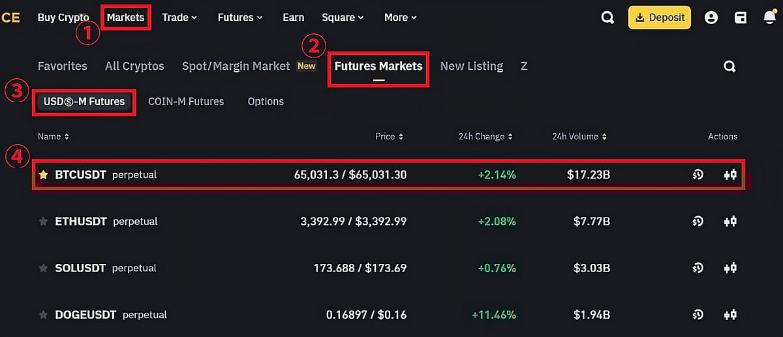Select the COIN-M Futures tab
This screenshot has height=337, width=783.
tap(186, 101)
